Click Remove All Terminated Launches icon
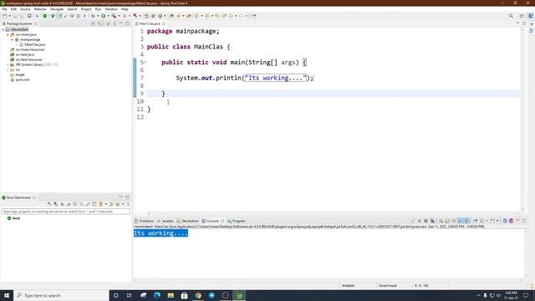Viewport: 535px width, 301px height. (432, 221)
